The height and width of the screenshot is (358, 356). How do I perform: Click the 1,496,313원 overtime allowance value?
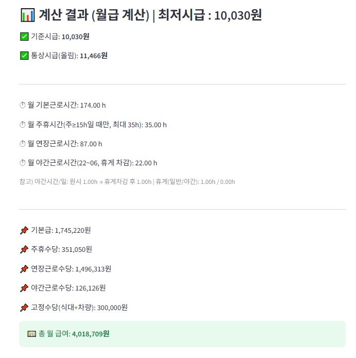tap(93, 269)
